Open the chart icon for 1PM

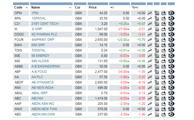(x=150, y=13)
